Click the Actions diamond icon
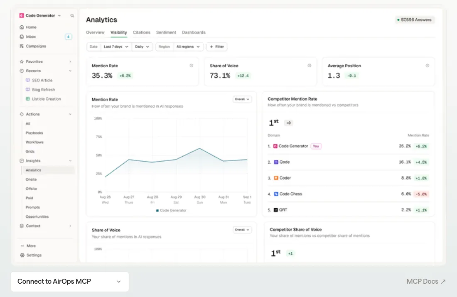The image size is (457, 297). (22, 114)
